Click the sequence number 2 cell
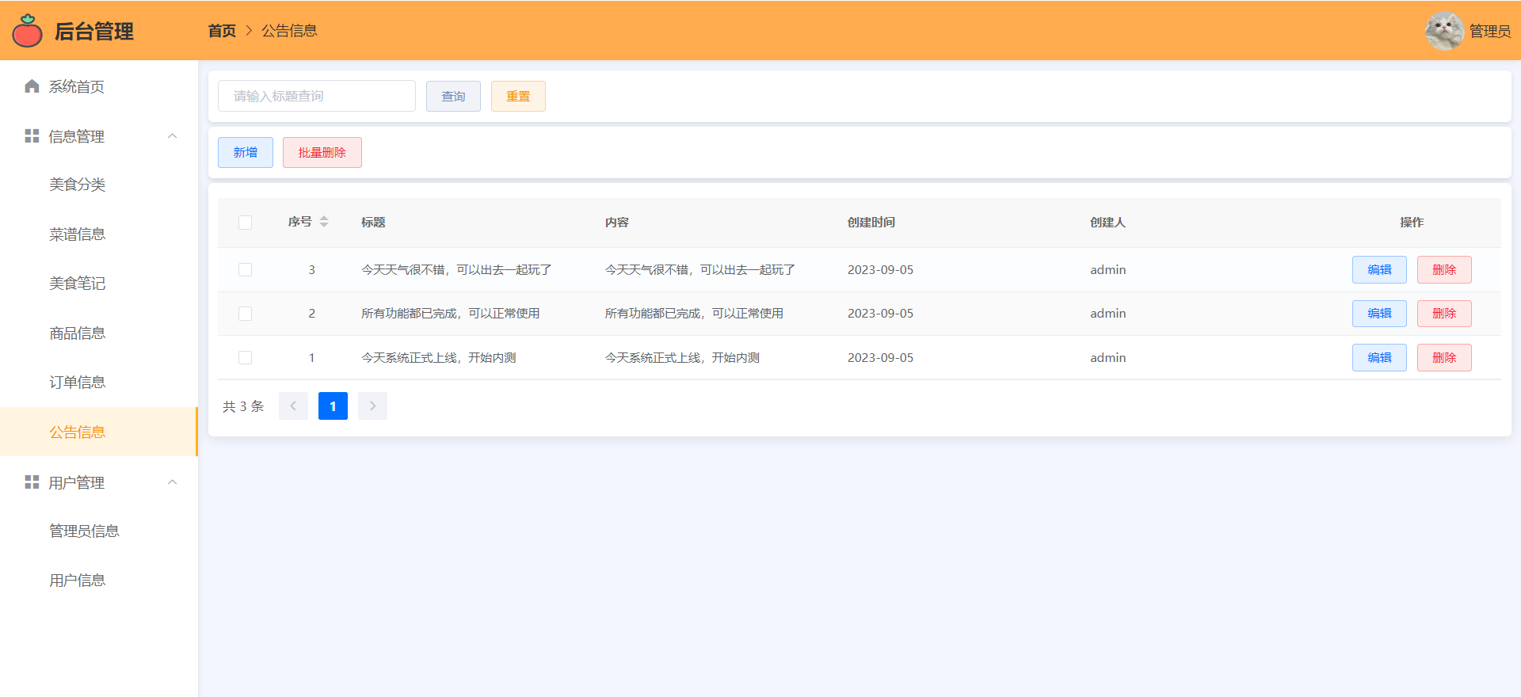1521x697 pixels. 312,314
